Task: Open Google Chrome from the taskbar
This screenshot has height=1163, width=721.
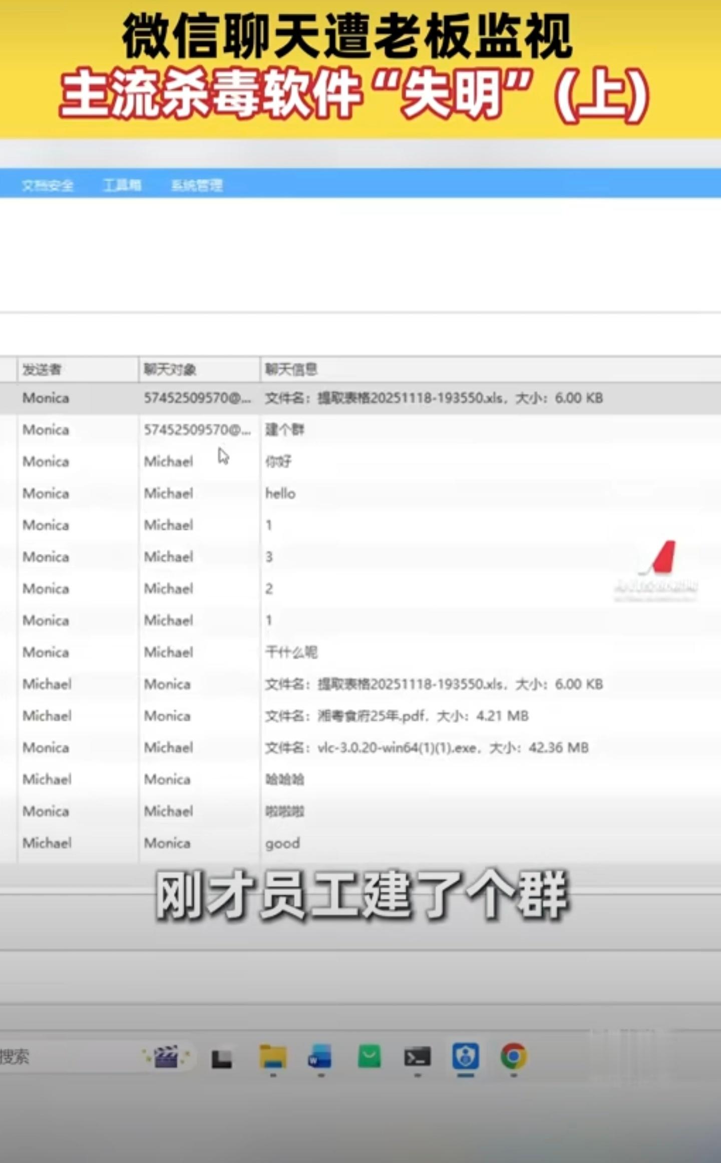Action: [x=514, y=1056]
